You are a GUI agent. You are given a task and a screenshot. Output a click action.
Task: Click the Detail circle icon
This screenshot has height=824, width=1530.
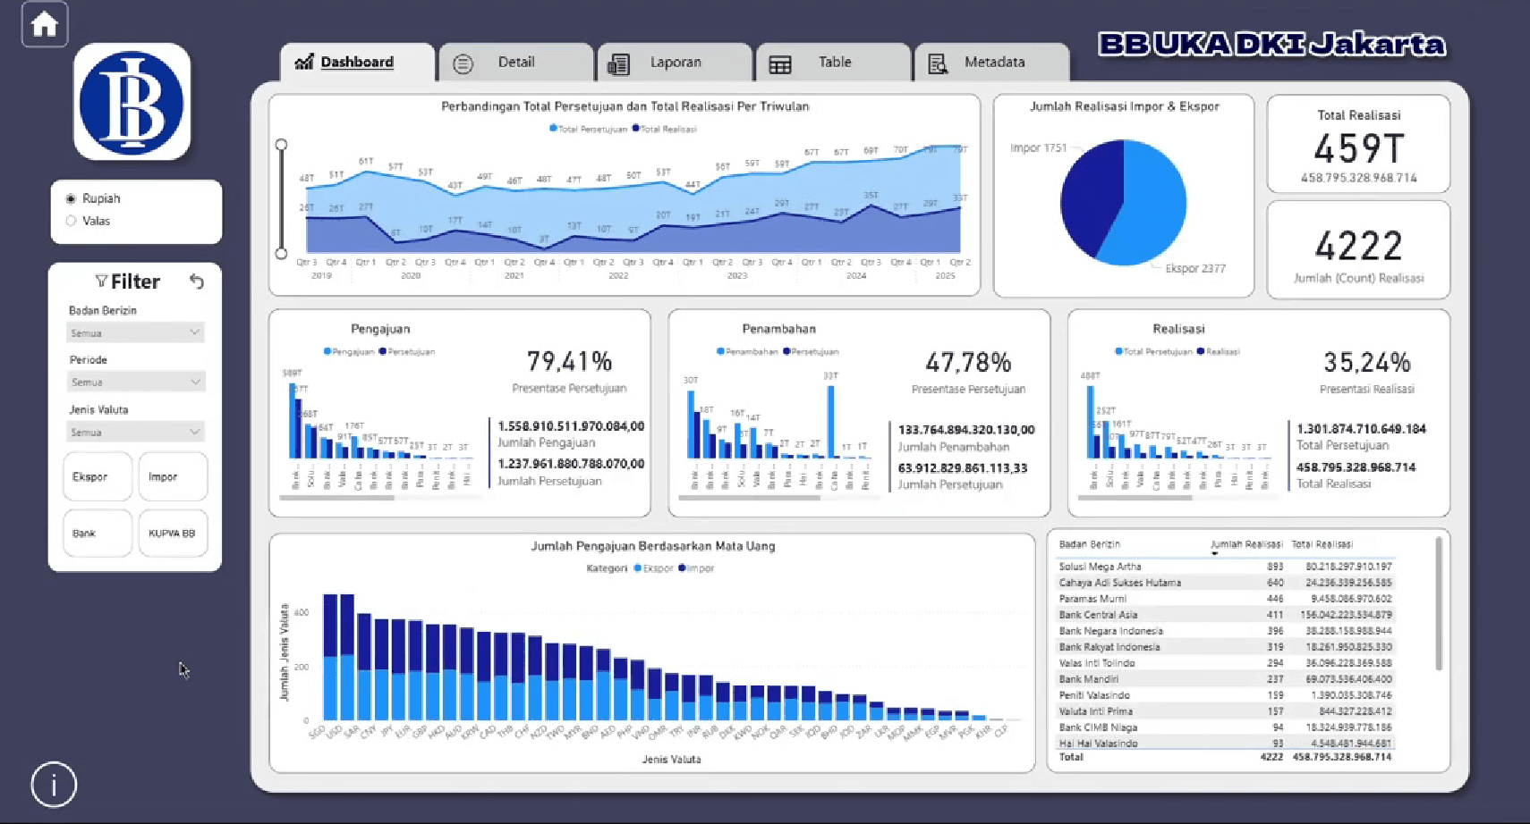point(463,63)
